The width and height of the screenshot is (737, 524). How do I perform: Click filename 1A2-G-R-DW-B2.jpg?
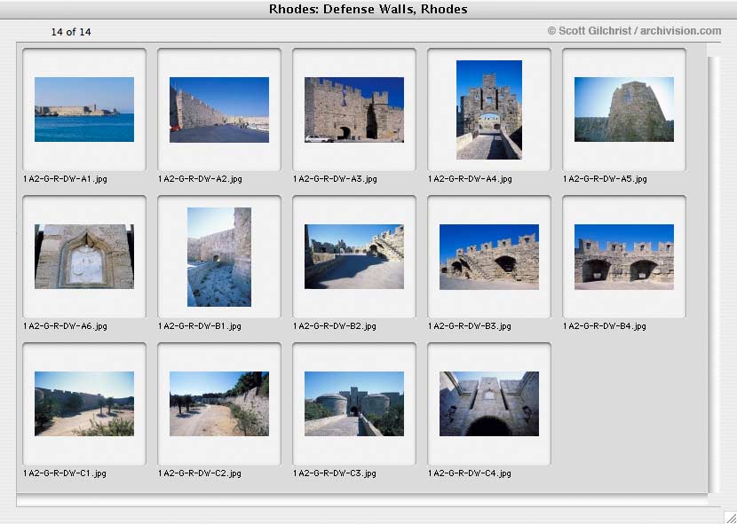pyautogui.click(x=334, y=326)
